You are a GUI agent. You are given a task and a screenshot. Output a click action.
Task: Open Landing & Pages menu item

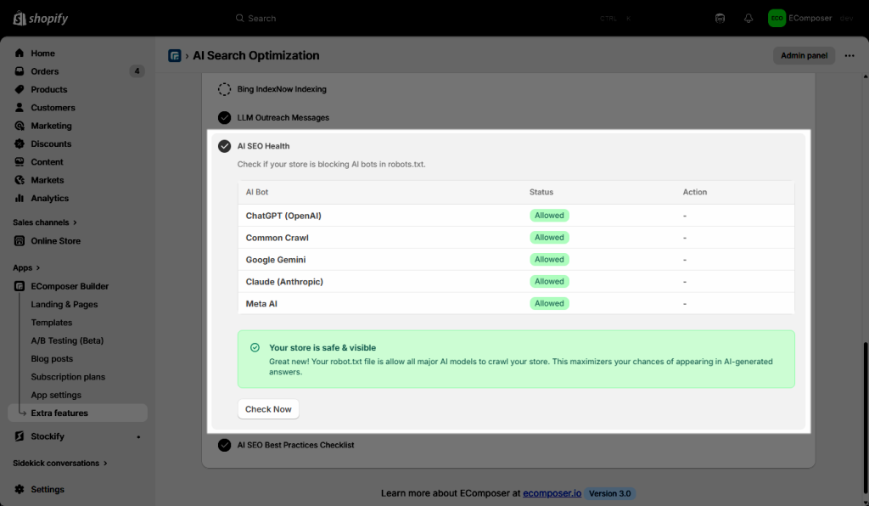(x=64, y=304)
